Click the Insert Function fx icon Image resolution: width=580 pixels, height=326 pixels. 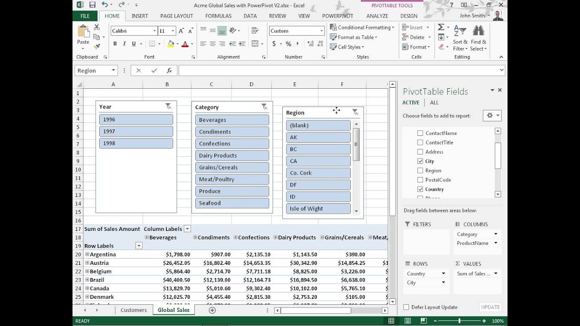click(169, 71)
